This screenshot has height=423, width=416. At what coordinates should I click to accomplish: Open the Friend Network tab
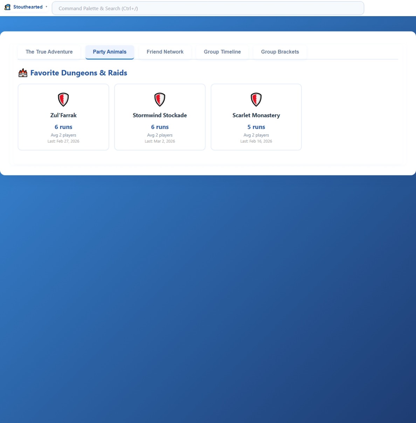point(165,52)
